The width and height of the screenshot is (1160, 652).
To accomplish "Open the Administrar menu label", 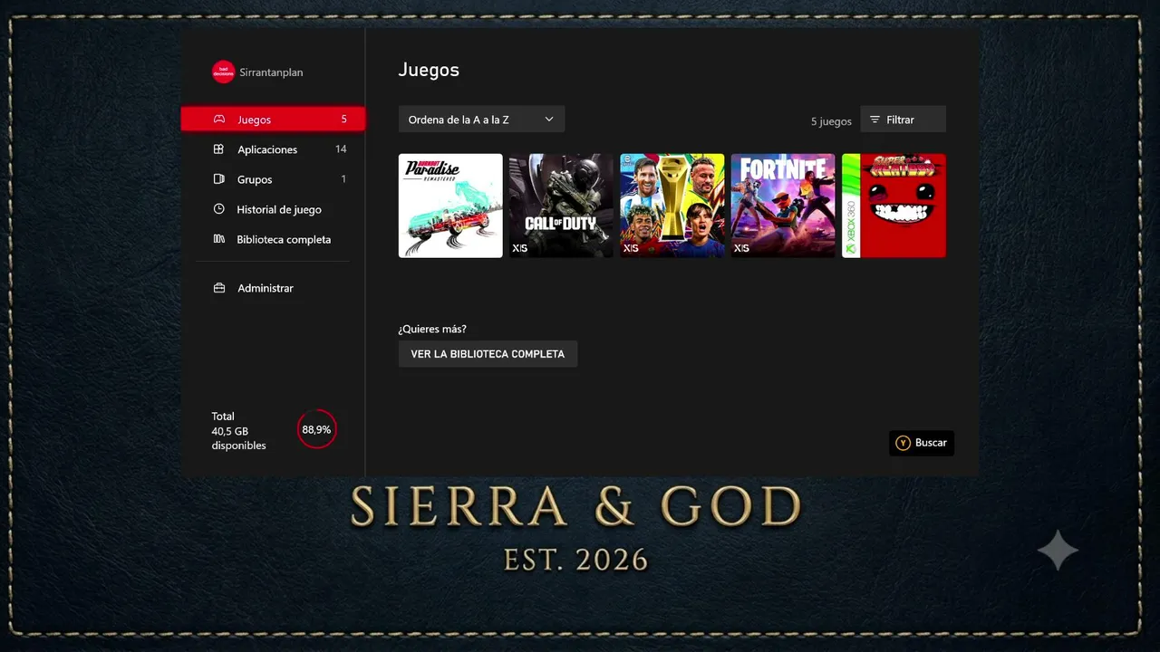I will pyautogui.click(x=266, y=288).
